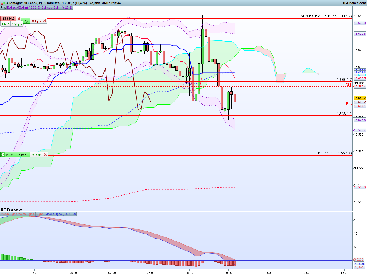Click the 13 629,5 price axis tag
367x275 pixels.
(360, 34)
